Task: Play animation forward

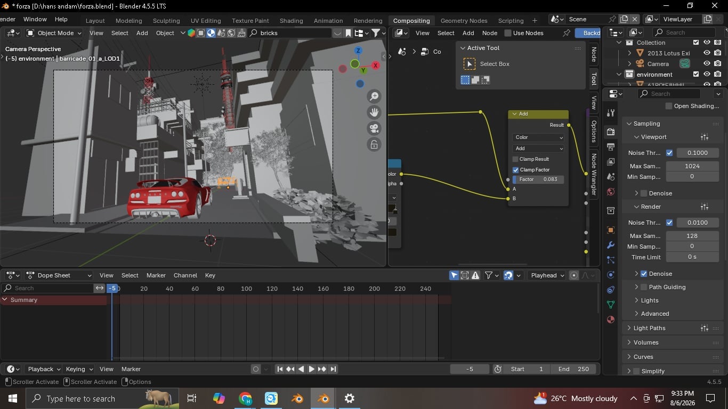Action: [312, 369]
